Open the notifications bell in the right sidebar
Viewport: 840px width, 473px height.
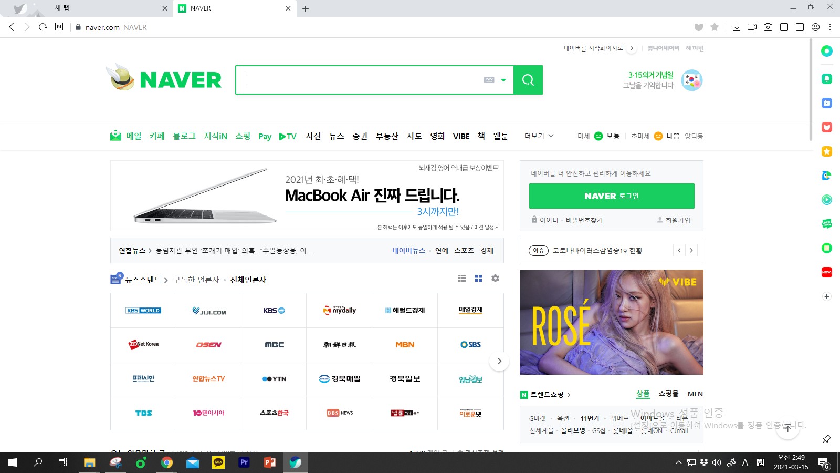(827, 79)
